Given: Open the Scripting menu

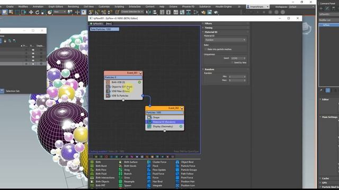Looking at the screenshot, I should 119,7.
